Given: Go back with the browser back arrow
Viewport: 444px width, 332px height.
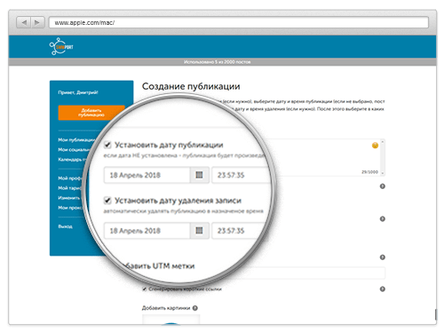Looking at the screenshot, I should coord(24,22).
